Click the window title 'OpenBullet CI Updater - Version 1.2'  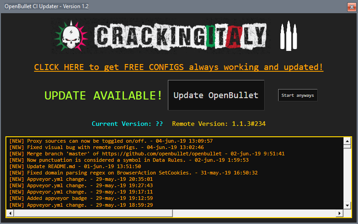[x=47, y=6]
